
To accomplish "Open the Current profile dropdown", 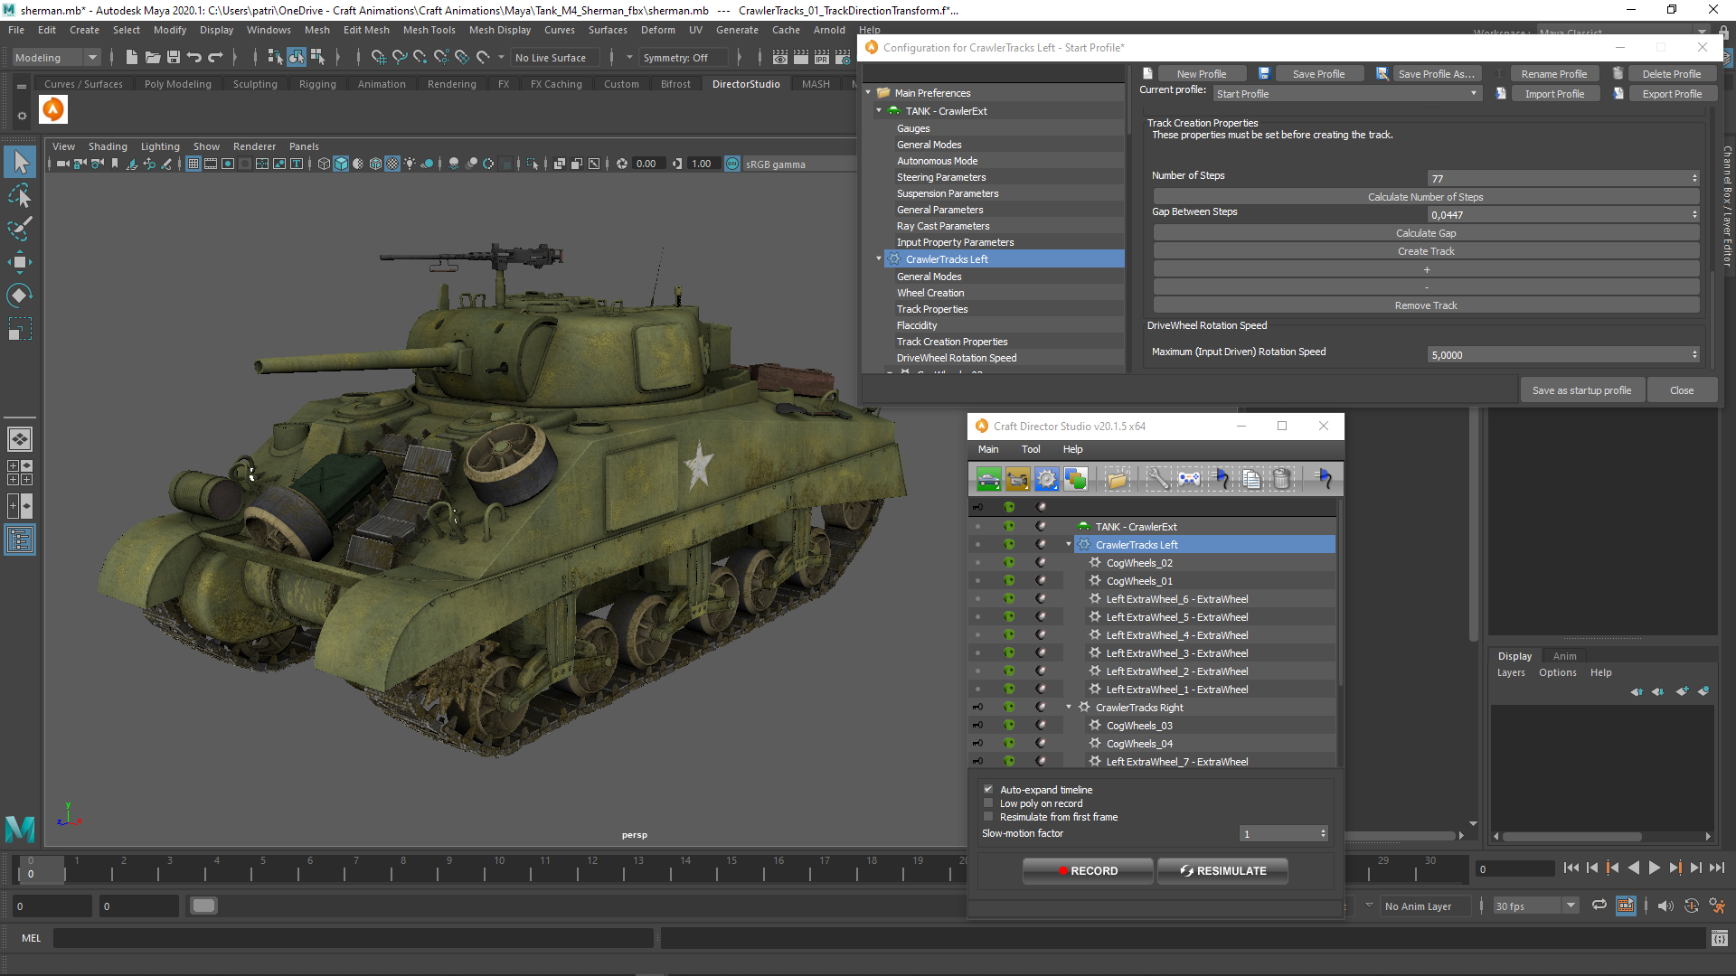I will (x=1345, y=94).
